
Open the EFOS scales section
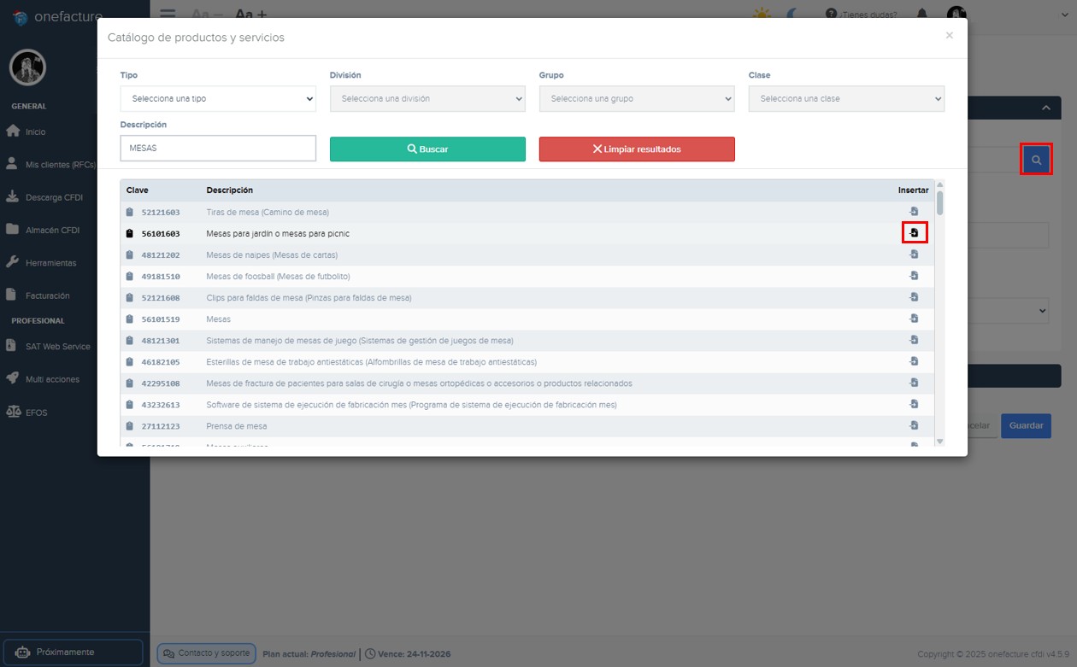pos(38,412)
